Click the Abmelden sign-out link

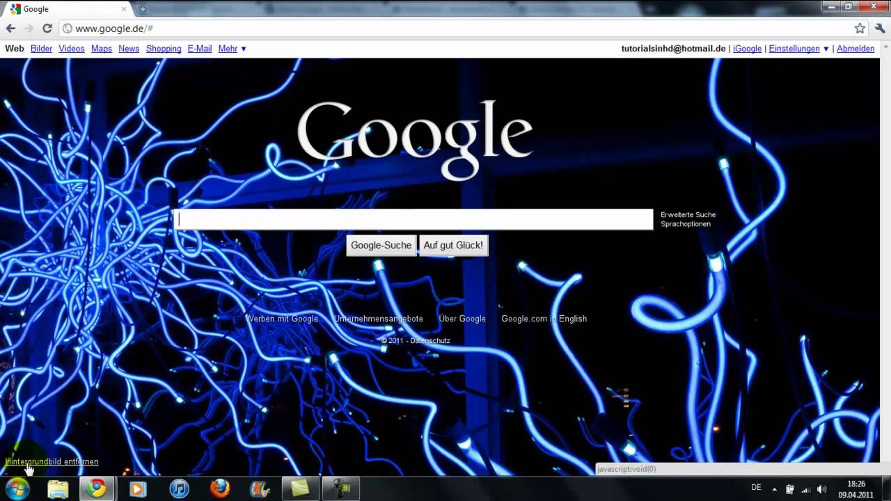coord(855,49)
